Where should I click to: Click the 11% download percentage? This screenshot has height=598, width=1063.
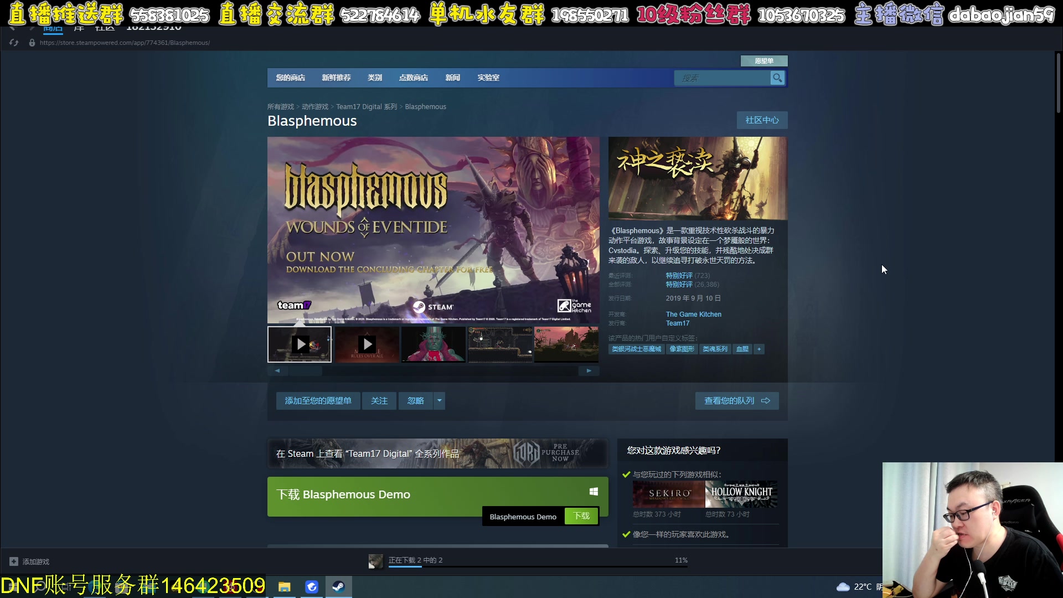(681, 560)
